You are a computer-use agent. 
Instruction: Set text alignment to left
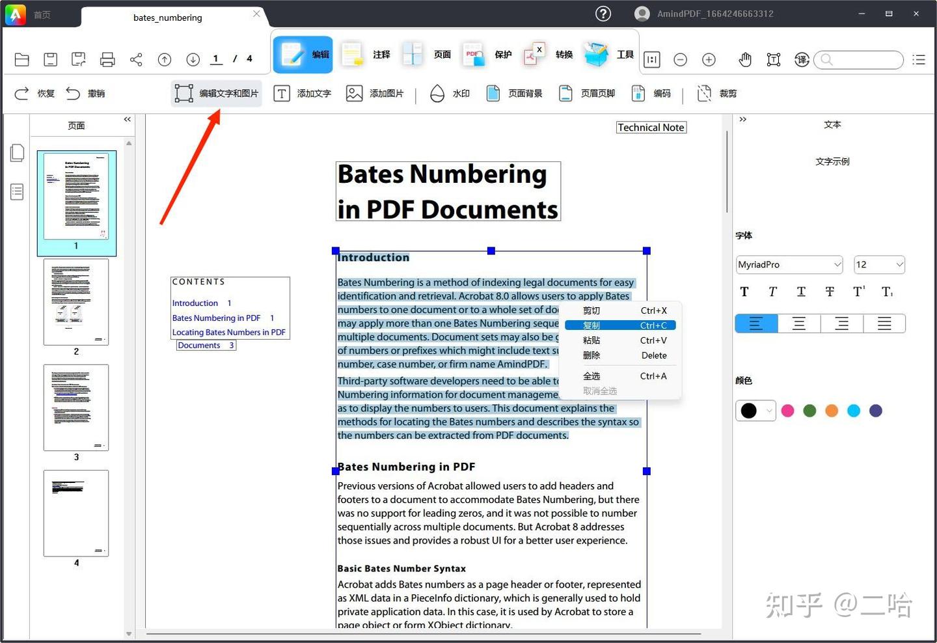756,323
